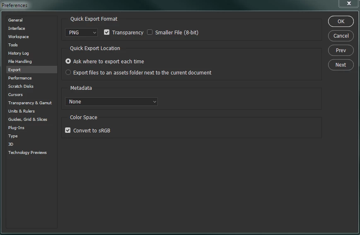Choose export to assets folder option
This screenshot has height=235, width=360.
click(x=68, y=72)
